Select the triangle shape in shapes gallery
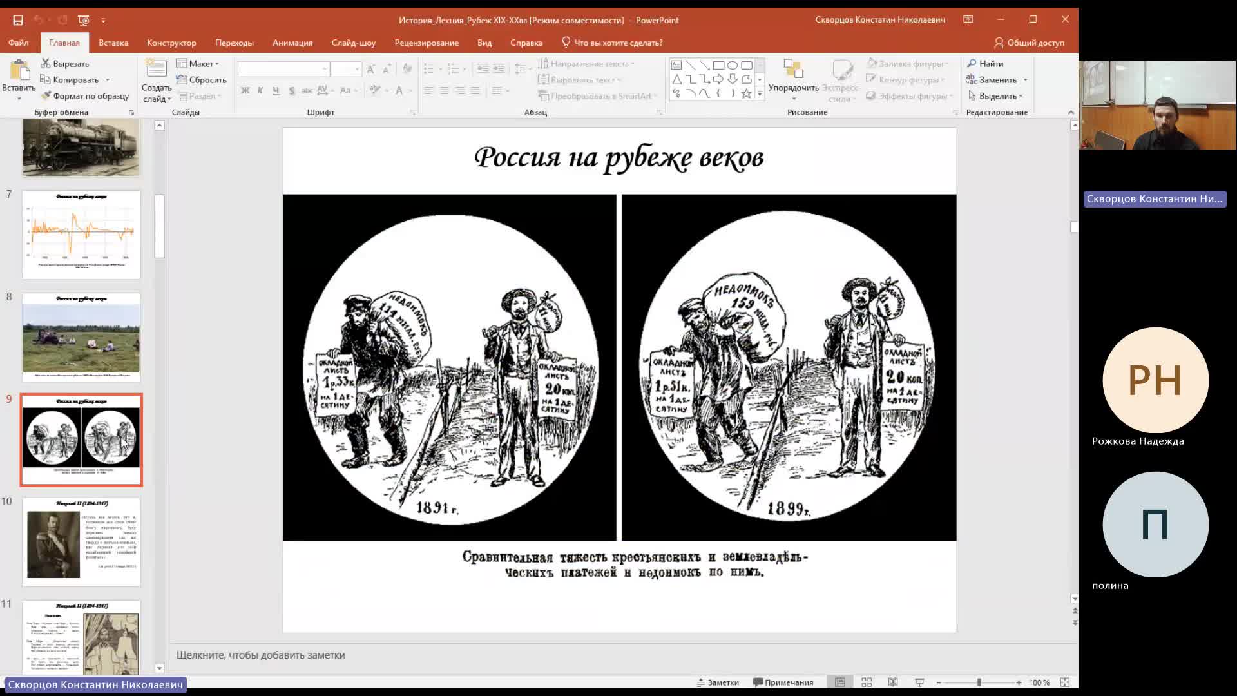The height and width of the screenshot is (696, 1237). tap(676, 79)
